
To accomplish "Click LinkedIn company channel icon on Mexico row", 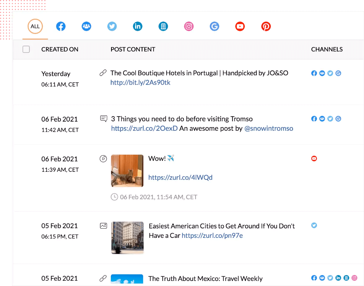I will [346, 278].
